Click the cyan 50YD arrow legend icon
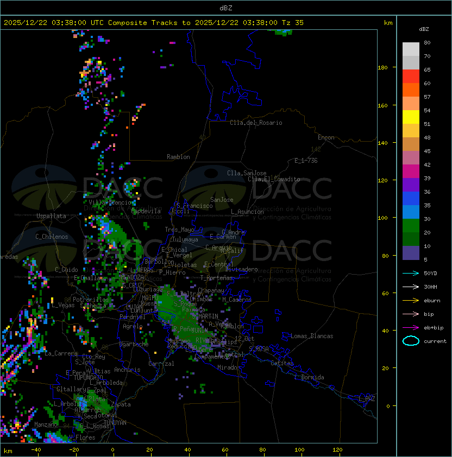This screenshot has height=457, width=452. tap(411, 273)
